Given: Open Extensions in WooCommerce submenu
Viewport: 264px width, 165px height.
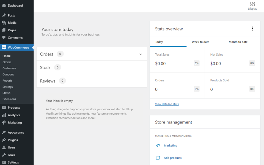Looking at the screenshot, I should click(x=9, y=99).
